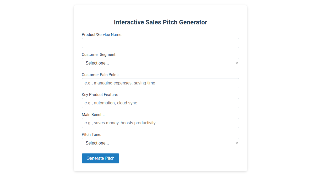This screenshot has height=187, width=321.
Task: Click the Customer Pain Point label
Action: click(100, 74)
